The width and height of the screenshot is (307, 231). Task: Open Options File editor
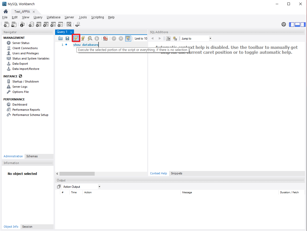coord(20,92)
